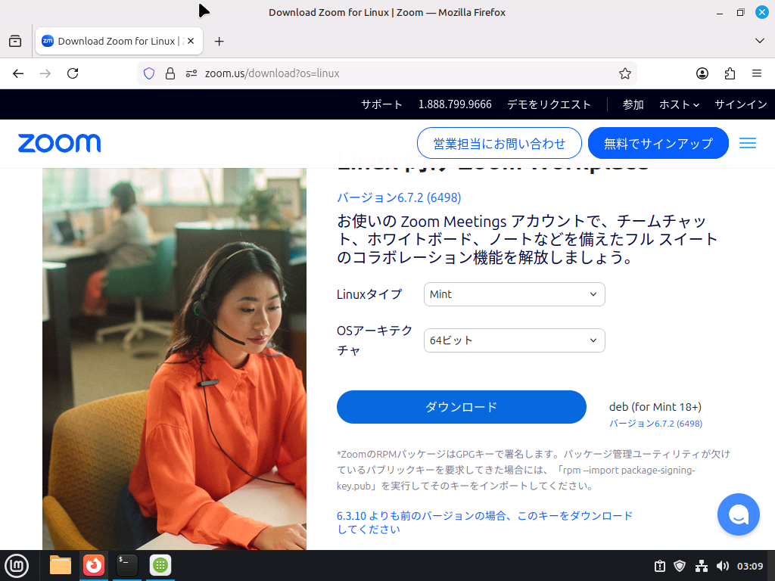Open the volume control in the tray
The image size is (775, 581).
[721, 566]
